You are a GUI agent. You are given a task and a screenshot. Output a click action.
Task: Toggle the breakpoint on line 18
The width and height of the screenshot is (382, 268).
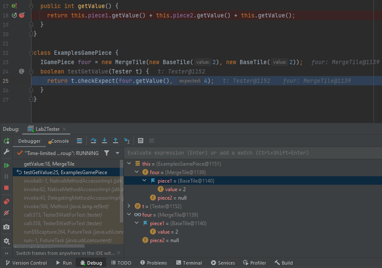[22, 15]
